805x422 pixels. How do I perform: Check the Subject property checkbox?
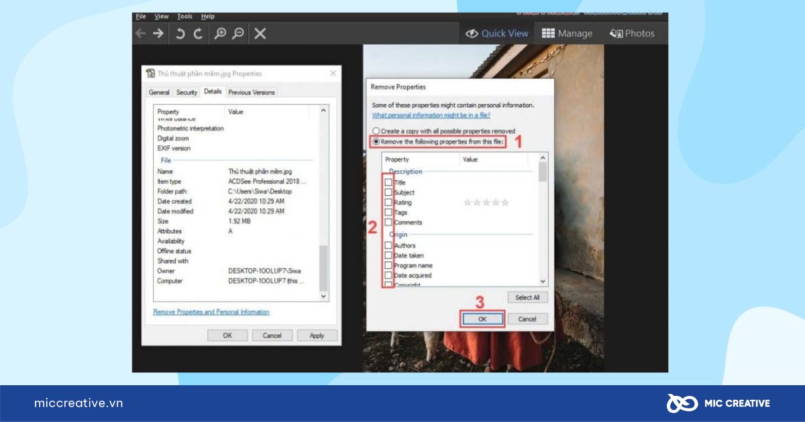pyautogui.click(x=388, y=192)
